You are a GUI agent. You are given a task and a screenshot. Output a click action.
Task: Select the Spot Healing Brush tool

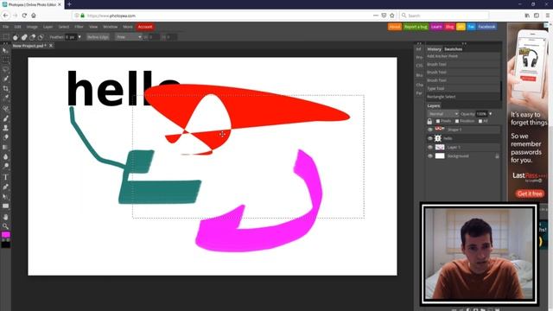tap(5, 109)
